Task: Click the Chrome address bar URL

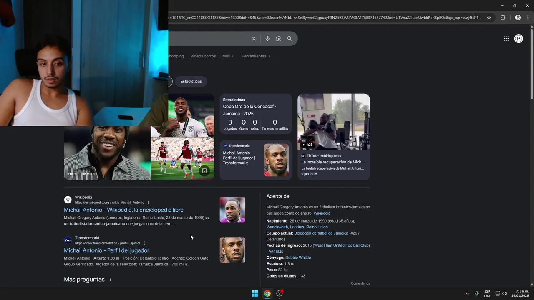Action: tap(325, 17)
